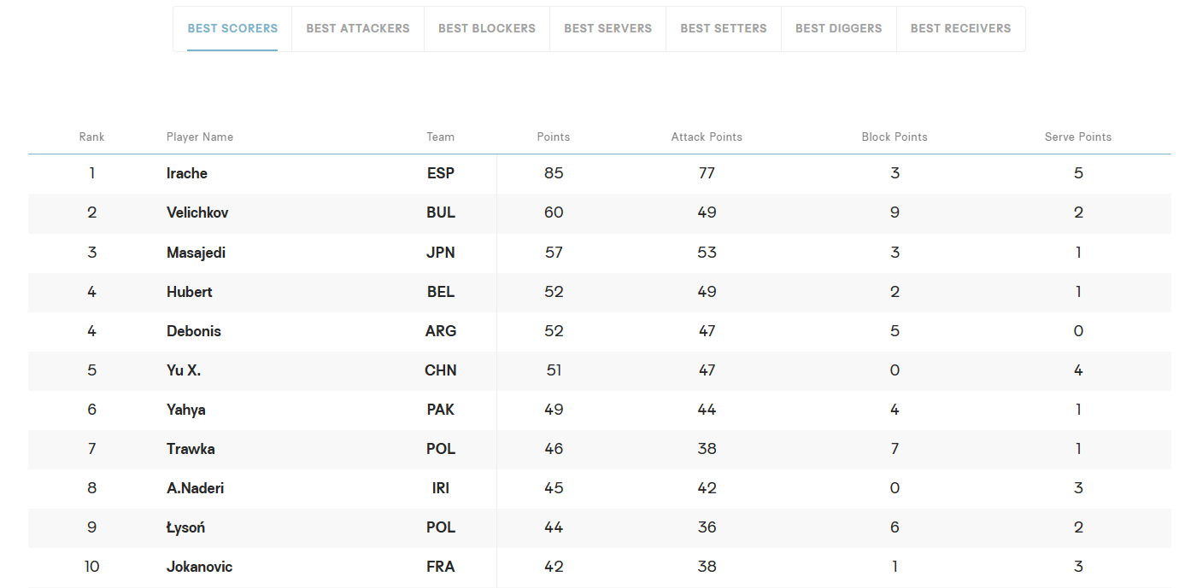Screen dimensions: 1185x588
Task: Click the Serve Points column header
Action: 1078,137
